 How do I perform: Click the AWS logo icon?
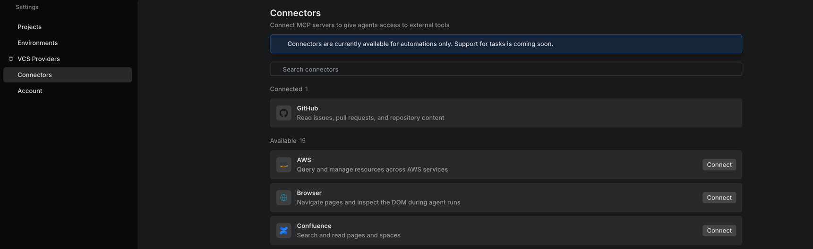point(283,165)
